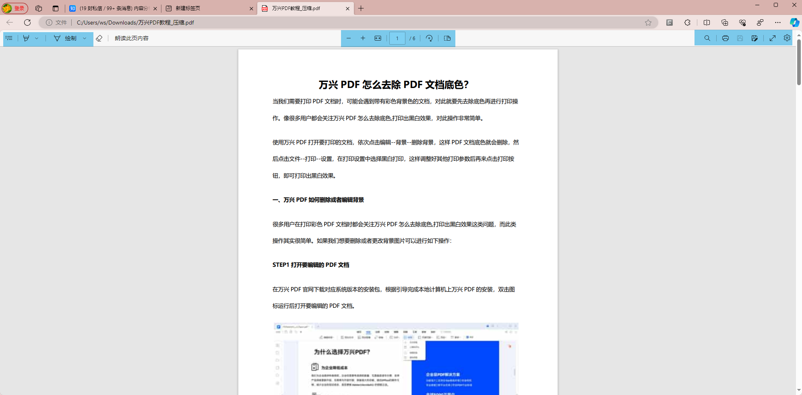The height and width of the screenshot is (395, 802).
Task: Click the address bar file path
Action: point(135,23)
